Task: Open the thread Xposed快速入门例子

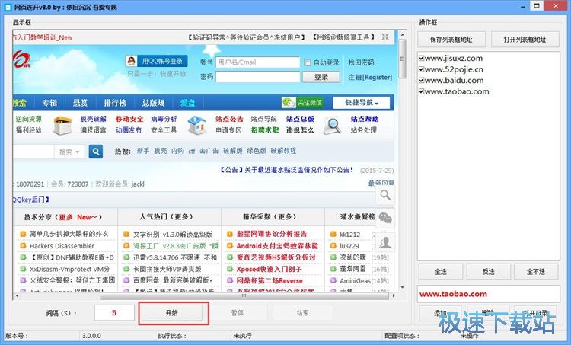Action: tap(269, 270)
